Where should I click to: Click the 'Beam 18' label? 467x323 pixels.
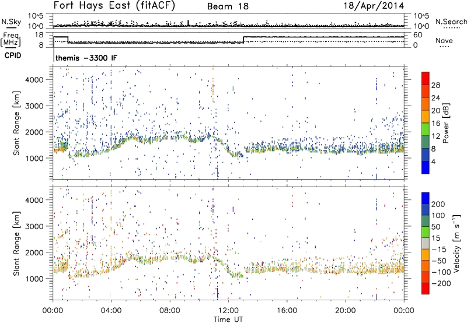(x=228, y=6)
